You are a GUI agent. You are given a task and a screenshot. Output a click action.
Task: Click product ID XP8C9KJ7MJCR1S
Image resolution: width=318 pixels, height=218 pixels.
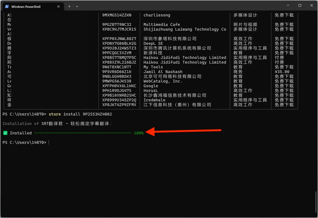tap(119, 29)
